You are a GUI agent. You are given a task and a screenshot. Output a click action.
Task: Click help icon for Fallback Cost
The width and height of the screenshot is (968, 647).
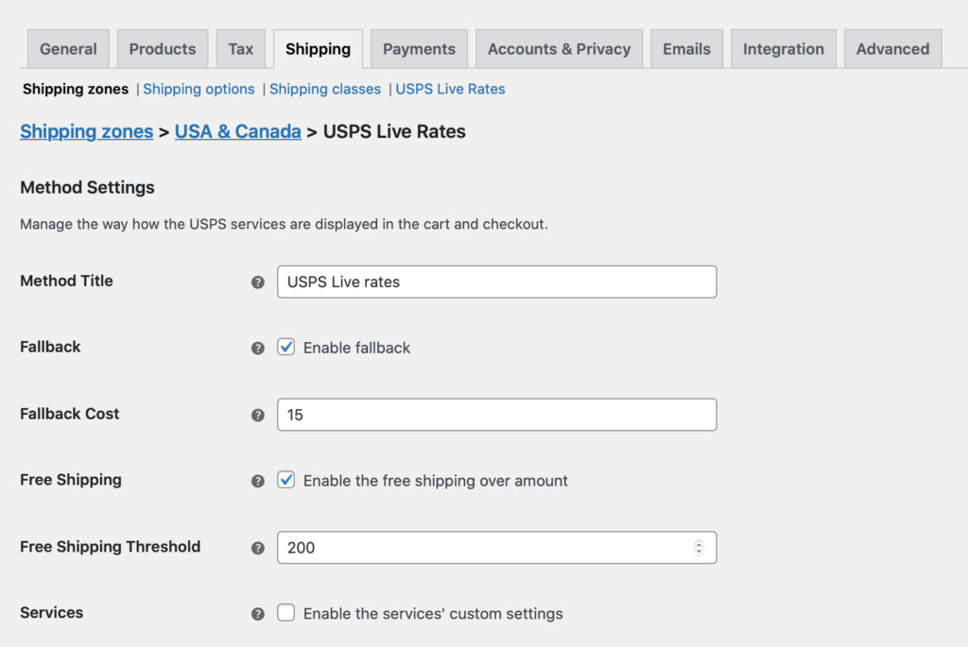(x=257, y=415)
